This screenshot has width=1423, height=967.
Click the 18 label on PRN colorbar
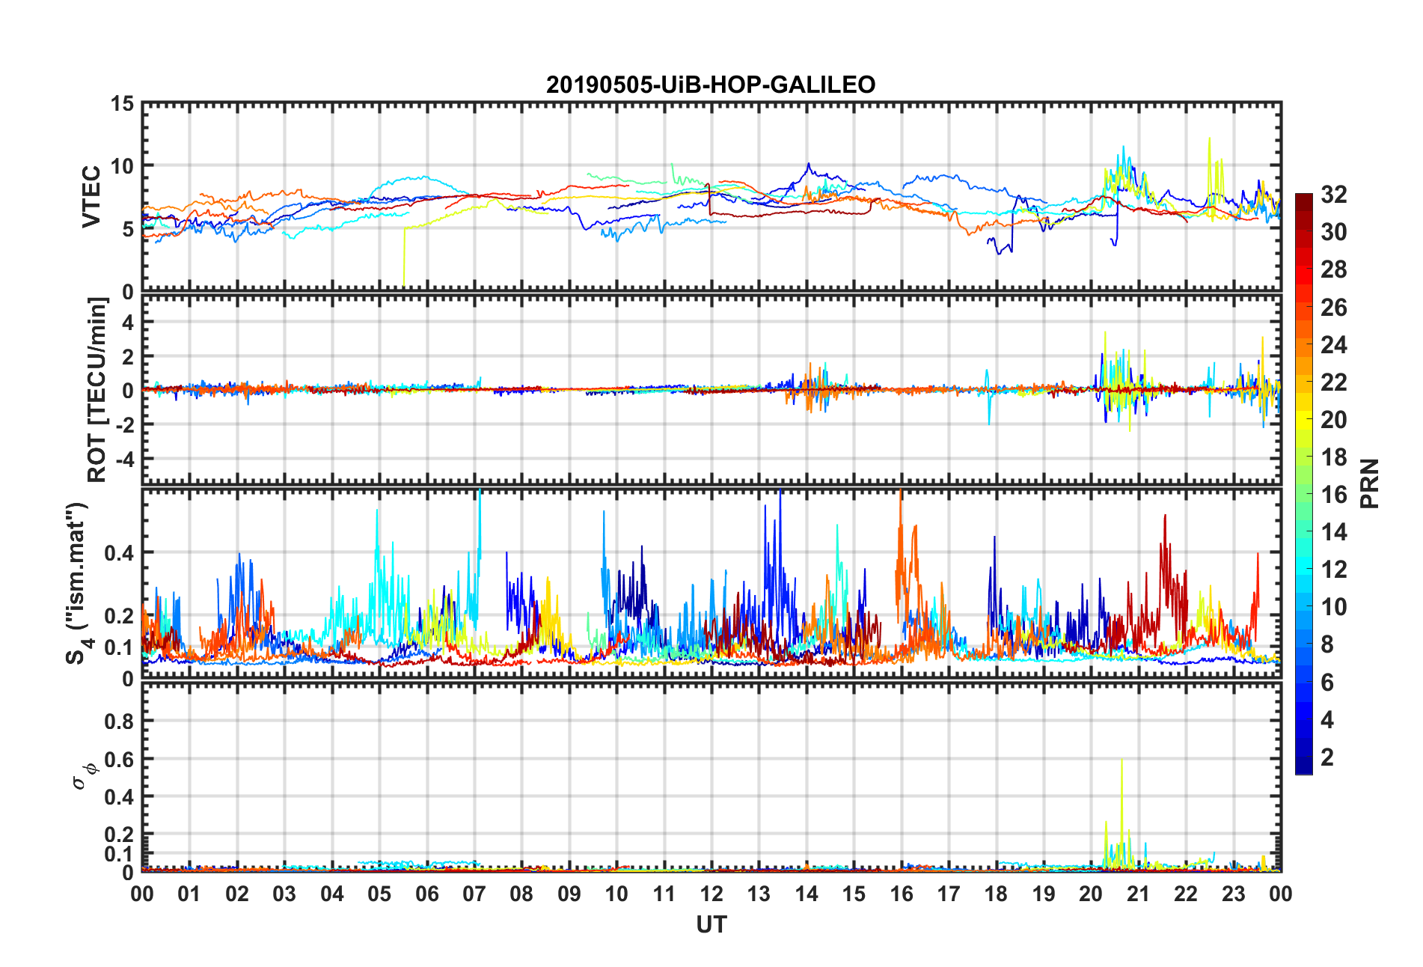1334,457
